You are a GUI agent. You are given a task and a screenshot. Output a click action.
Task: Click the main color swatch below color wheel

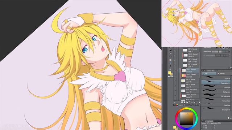click(175, 127)
